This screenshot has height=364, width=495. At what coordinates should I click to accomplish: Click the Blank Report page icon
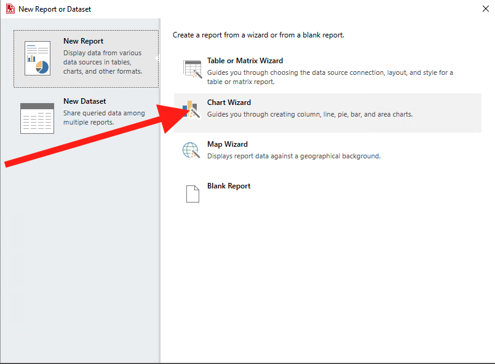click(x=192, y=193)
